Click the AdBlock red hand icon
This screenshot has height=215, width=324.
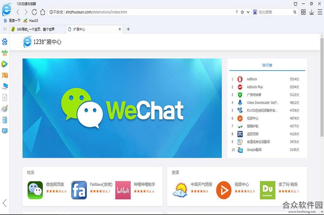pyautogui.click(x=240, y=79)
